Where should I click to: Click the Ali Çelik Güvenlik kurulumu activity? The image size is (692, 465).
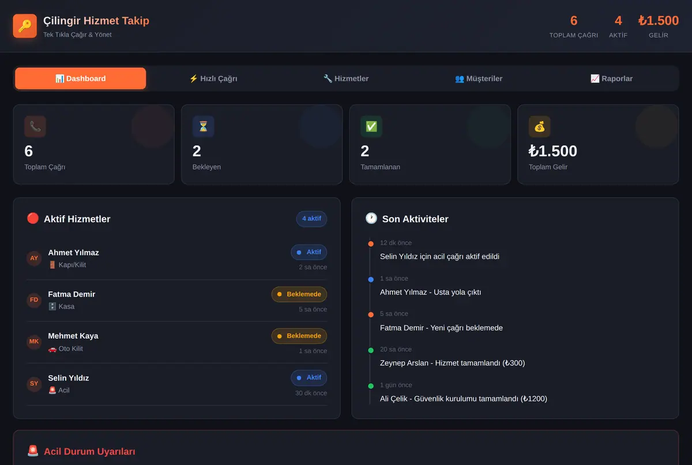tap(464, 399)
